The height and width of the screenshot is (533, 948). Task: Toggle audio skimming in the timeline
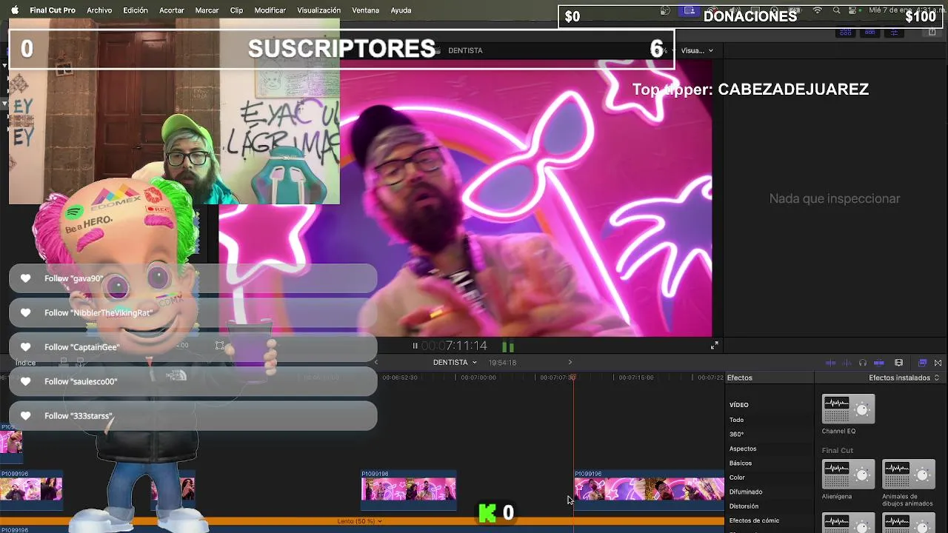coord(847,363)
